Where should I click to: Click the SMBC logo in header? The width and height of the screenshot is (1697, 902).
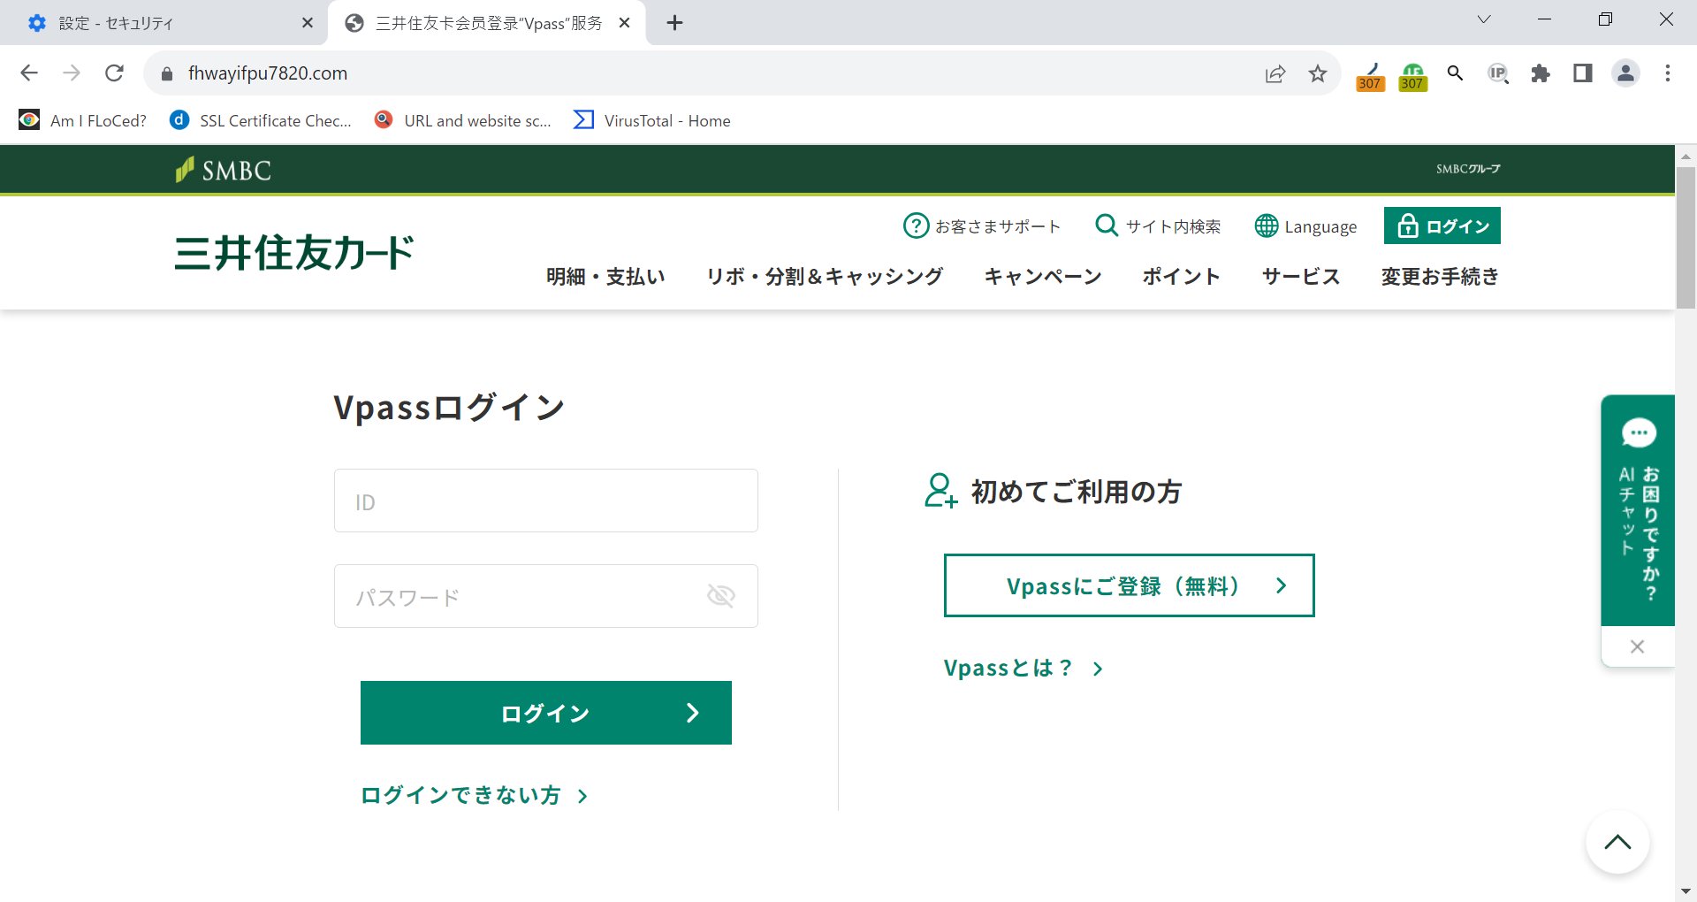tap(223, 170)
